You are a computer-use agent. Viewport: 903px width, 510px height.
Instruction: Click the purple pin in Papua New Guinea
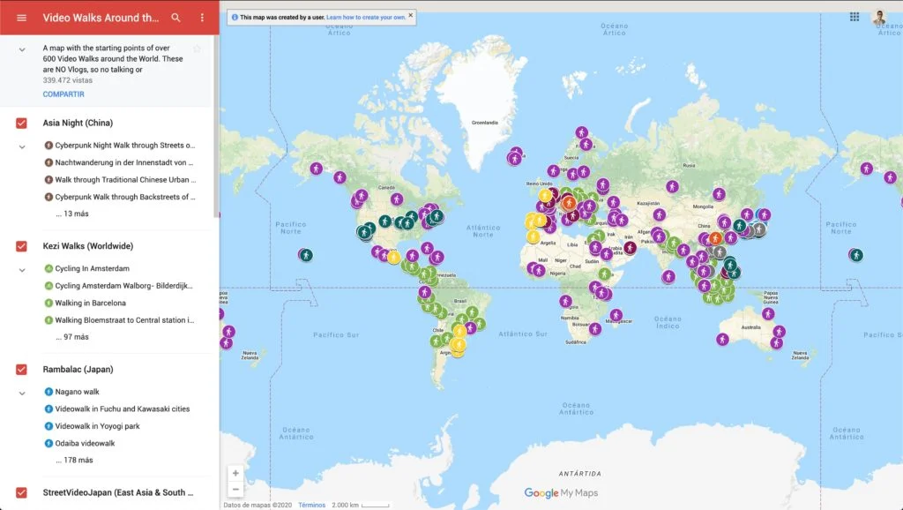click(x=768, y=313)
